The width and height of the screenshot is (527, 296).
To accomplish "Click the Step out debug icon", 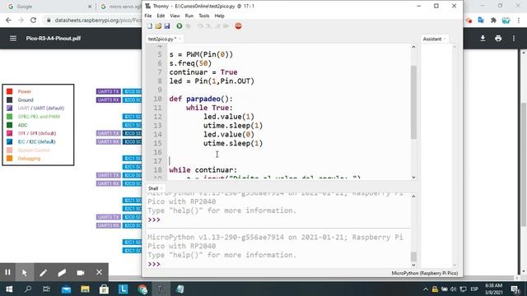I will click(217, 25).
